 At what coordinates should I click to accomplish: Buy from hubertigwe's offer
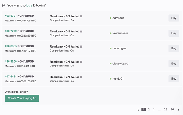point(174,49)
